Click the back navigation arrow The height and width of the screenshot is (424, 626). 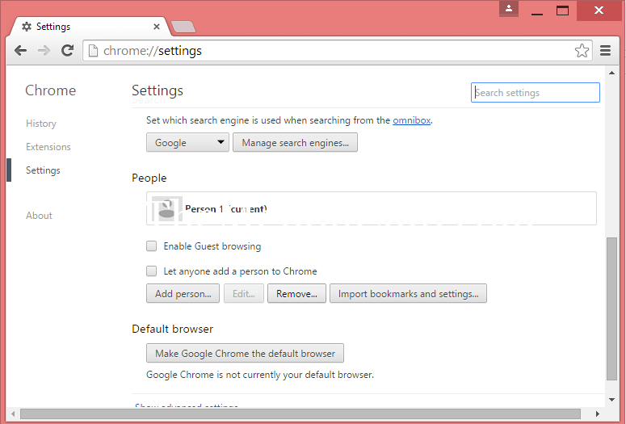21,51
